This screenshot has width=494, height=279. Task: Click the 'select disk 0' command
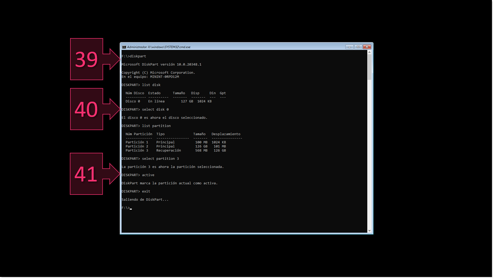click(155, 109)
